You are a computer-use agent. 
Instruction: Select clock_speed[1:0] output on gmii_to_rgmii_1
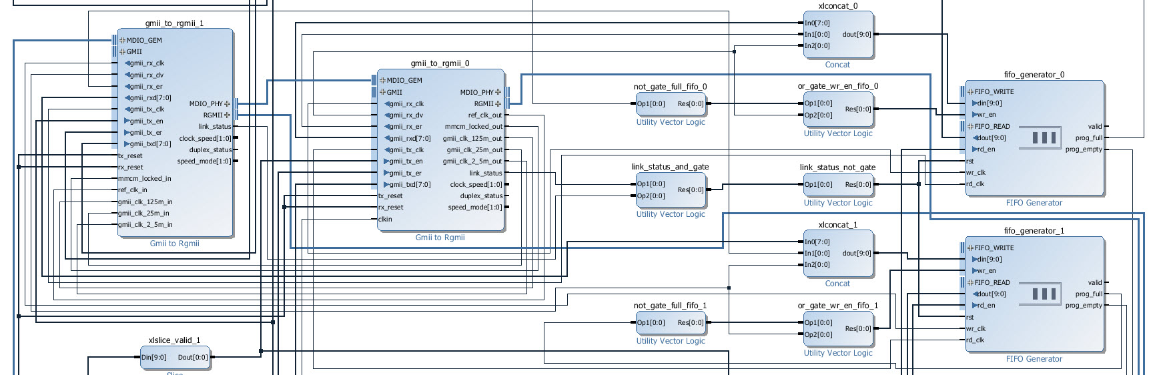click(x=205, y=138)
